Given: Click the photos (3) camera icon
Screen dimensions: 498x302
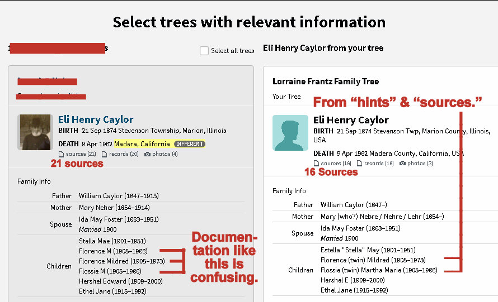Looking at the screenshot, I should pos(403,164).
